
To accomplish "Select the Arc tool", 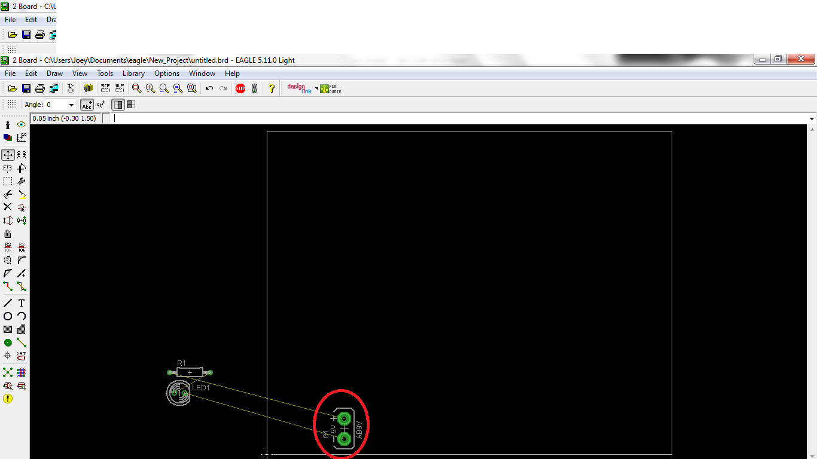I will (22, 316).
